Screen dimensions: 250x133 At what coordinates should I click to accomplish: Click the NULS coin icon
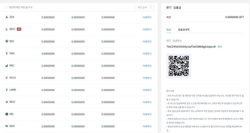point(7,78)
